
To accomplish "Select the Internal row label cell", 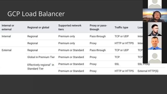I will click(x=6, y=36).
